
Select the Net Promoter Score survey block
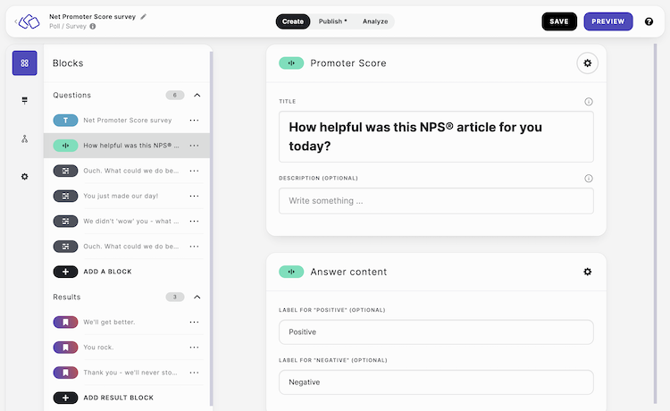click(127, 121)
